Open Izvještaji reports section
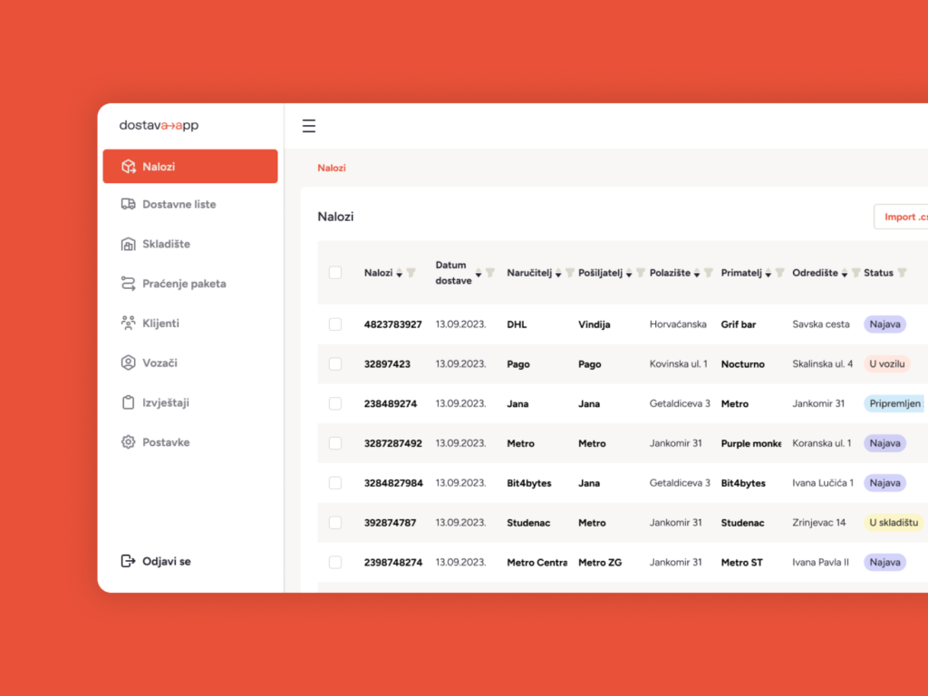The width and height of the screenshot is (928, 696). pos(190,402)
